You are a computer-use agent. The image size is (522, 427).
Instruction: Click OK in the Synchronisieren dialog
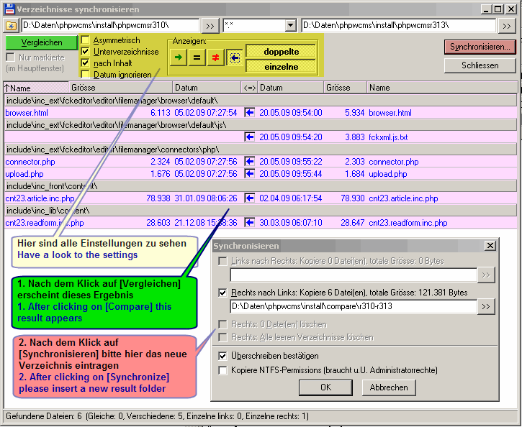[x=325, y=387]
